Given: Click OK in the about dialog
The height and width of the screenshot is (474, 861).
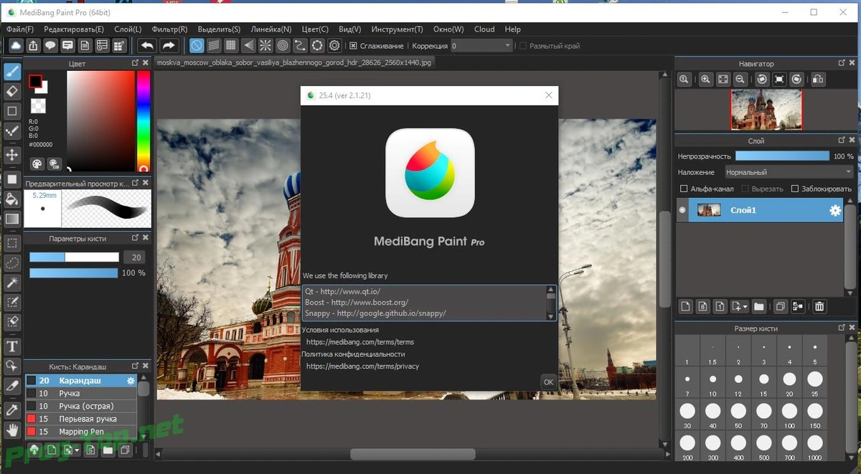Looking at the screenshot, I should tap(548, 382).
